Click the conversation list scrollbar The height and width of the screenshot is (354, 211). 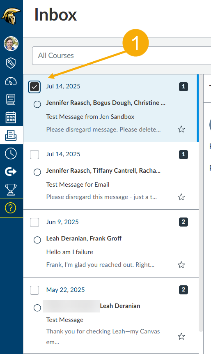(201, 203)
